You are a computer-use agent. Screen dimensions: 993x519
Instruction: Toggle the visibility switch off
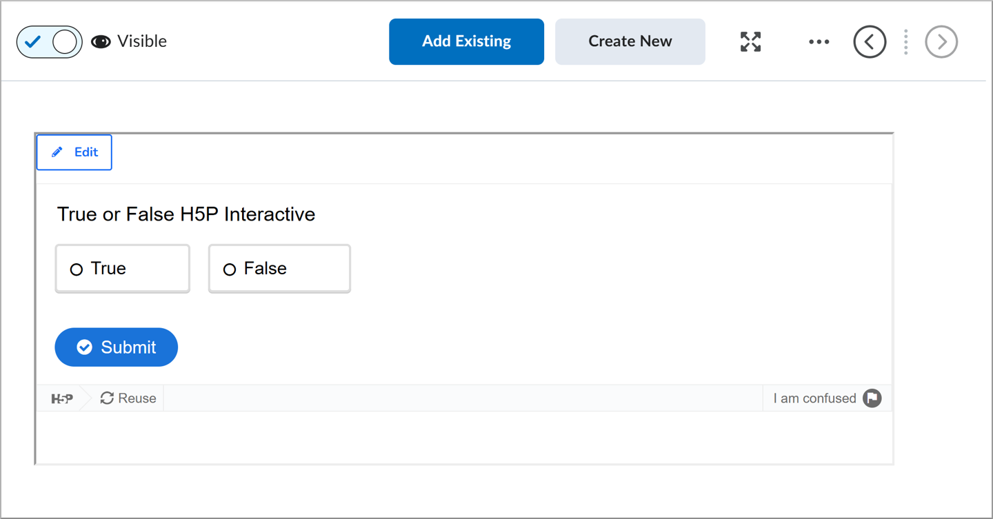50,42
